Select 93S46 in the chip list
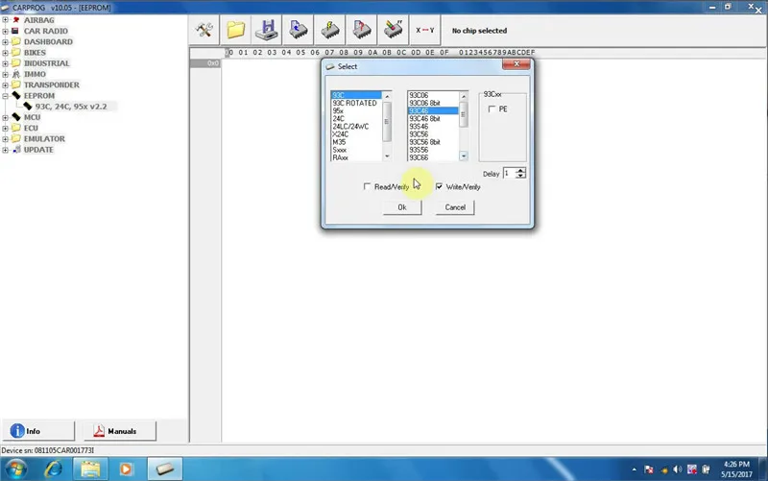768x481 pixels. [419, 127]
